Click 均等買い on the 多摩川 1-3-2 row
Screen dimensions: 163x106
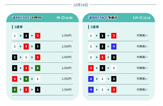142,57
